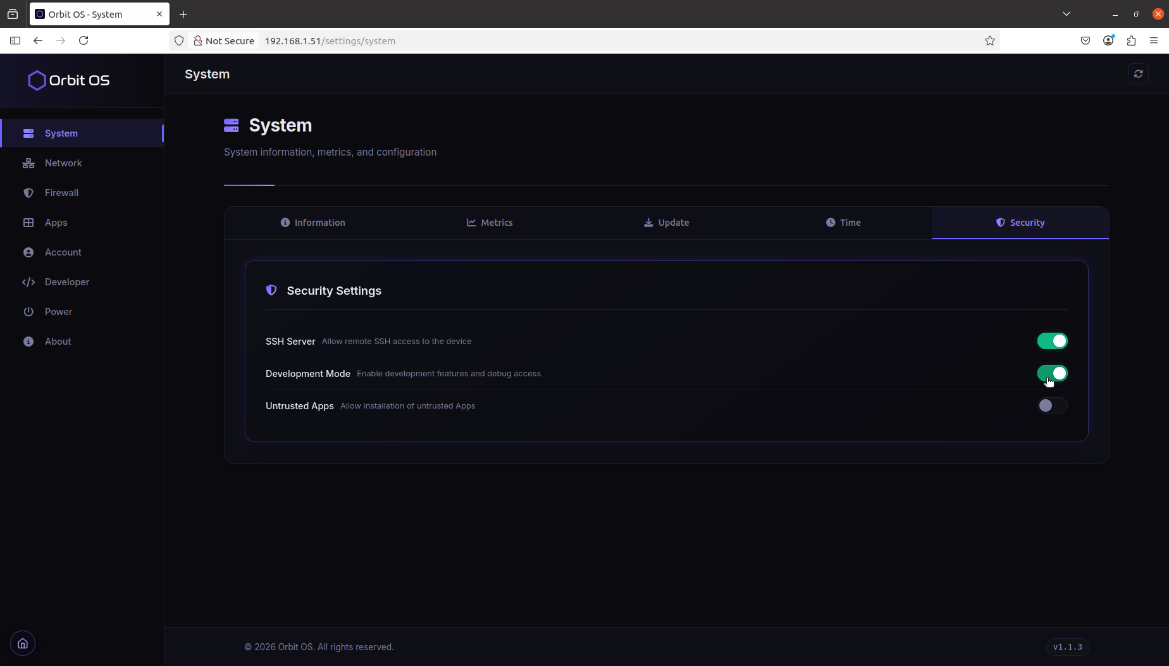Click the browser Forward arrow

tap(61, 40)
